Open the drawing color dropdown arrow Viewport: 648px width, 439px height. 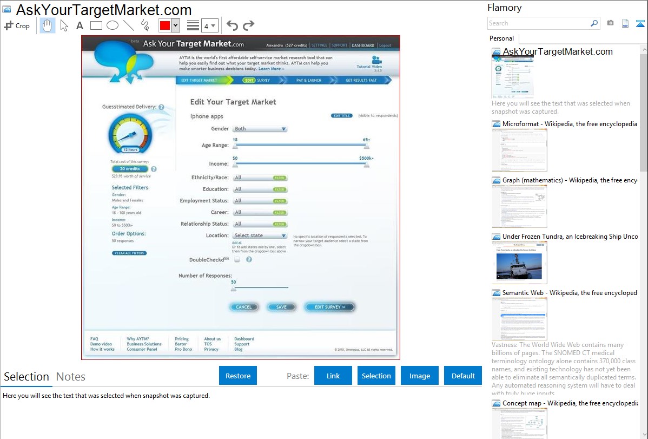click(175, 25)
